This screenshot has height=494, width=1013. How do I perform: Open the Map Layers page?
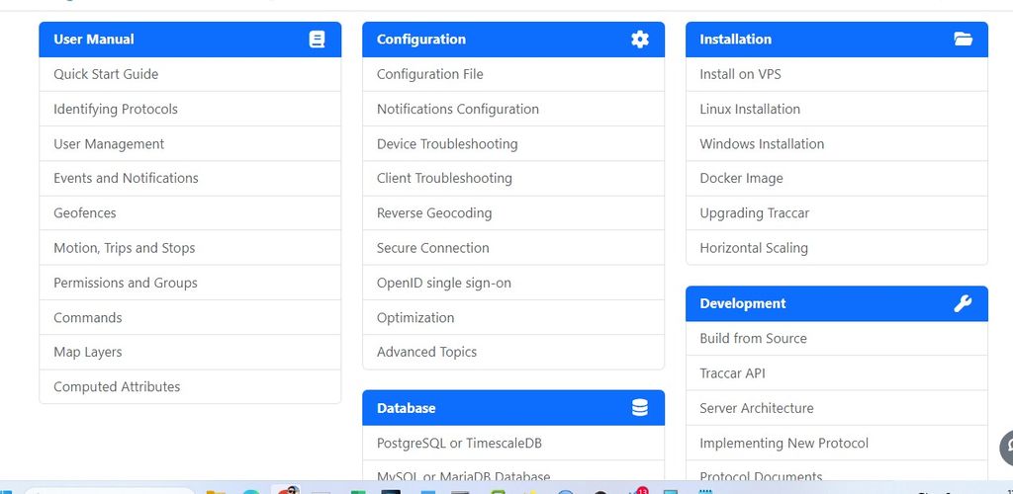[x=190, y=352]
